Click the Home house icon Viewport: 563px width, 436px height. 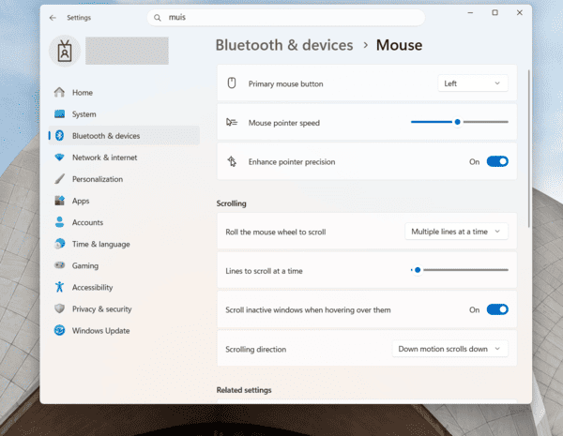point(60,93)
